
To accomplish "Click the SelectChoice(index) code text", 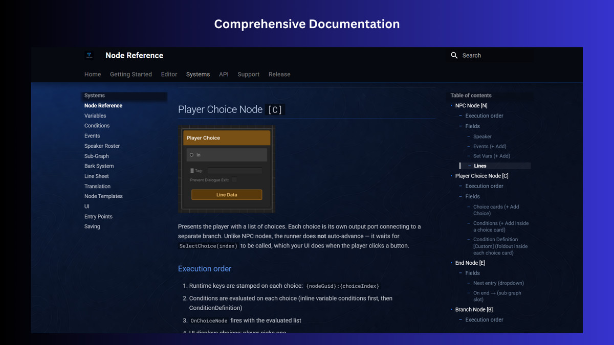I will click(x=208, y=246).
